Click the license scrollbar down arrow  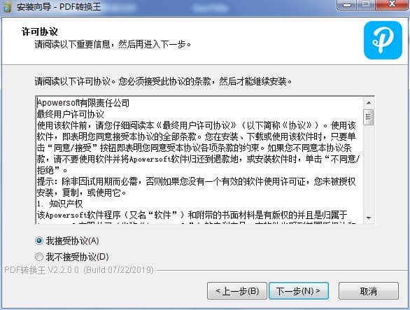[x=369, y=218]
